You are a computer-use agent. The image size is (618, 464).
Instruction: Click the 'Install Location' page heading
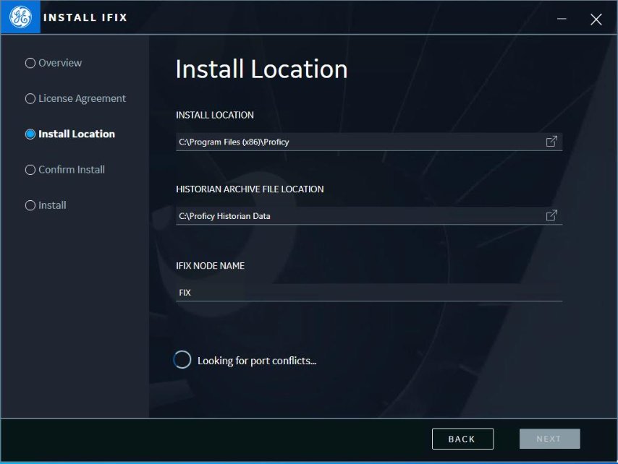click(x=261, y=69)
